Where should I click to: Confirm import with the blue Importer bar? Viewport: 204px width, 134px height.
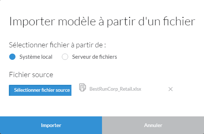tap(51, 125)
